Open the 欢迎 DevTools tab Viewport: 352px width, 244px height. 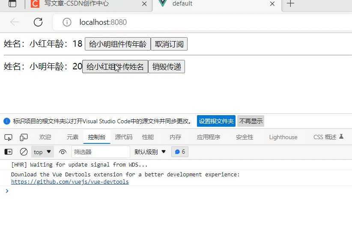point(45,137)
